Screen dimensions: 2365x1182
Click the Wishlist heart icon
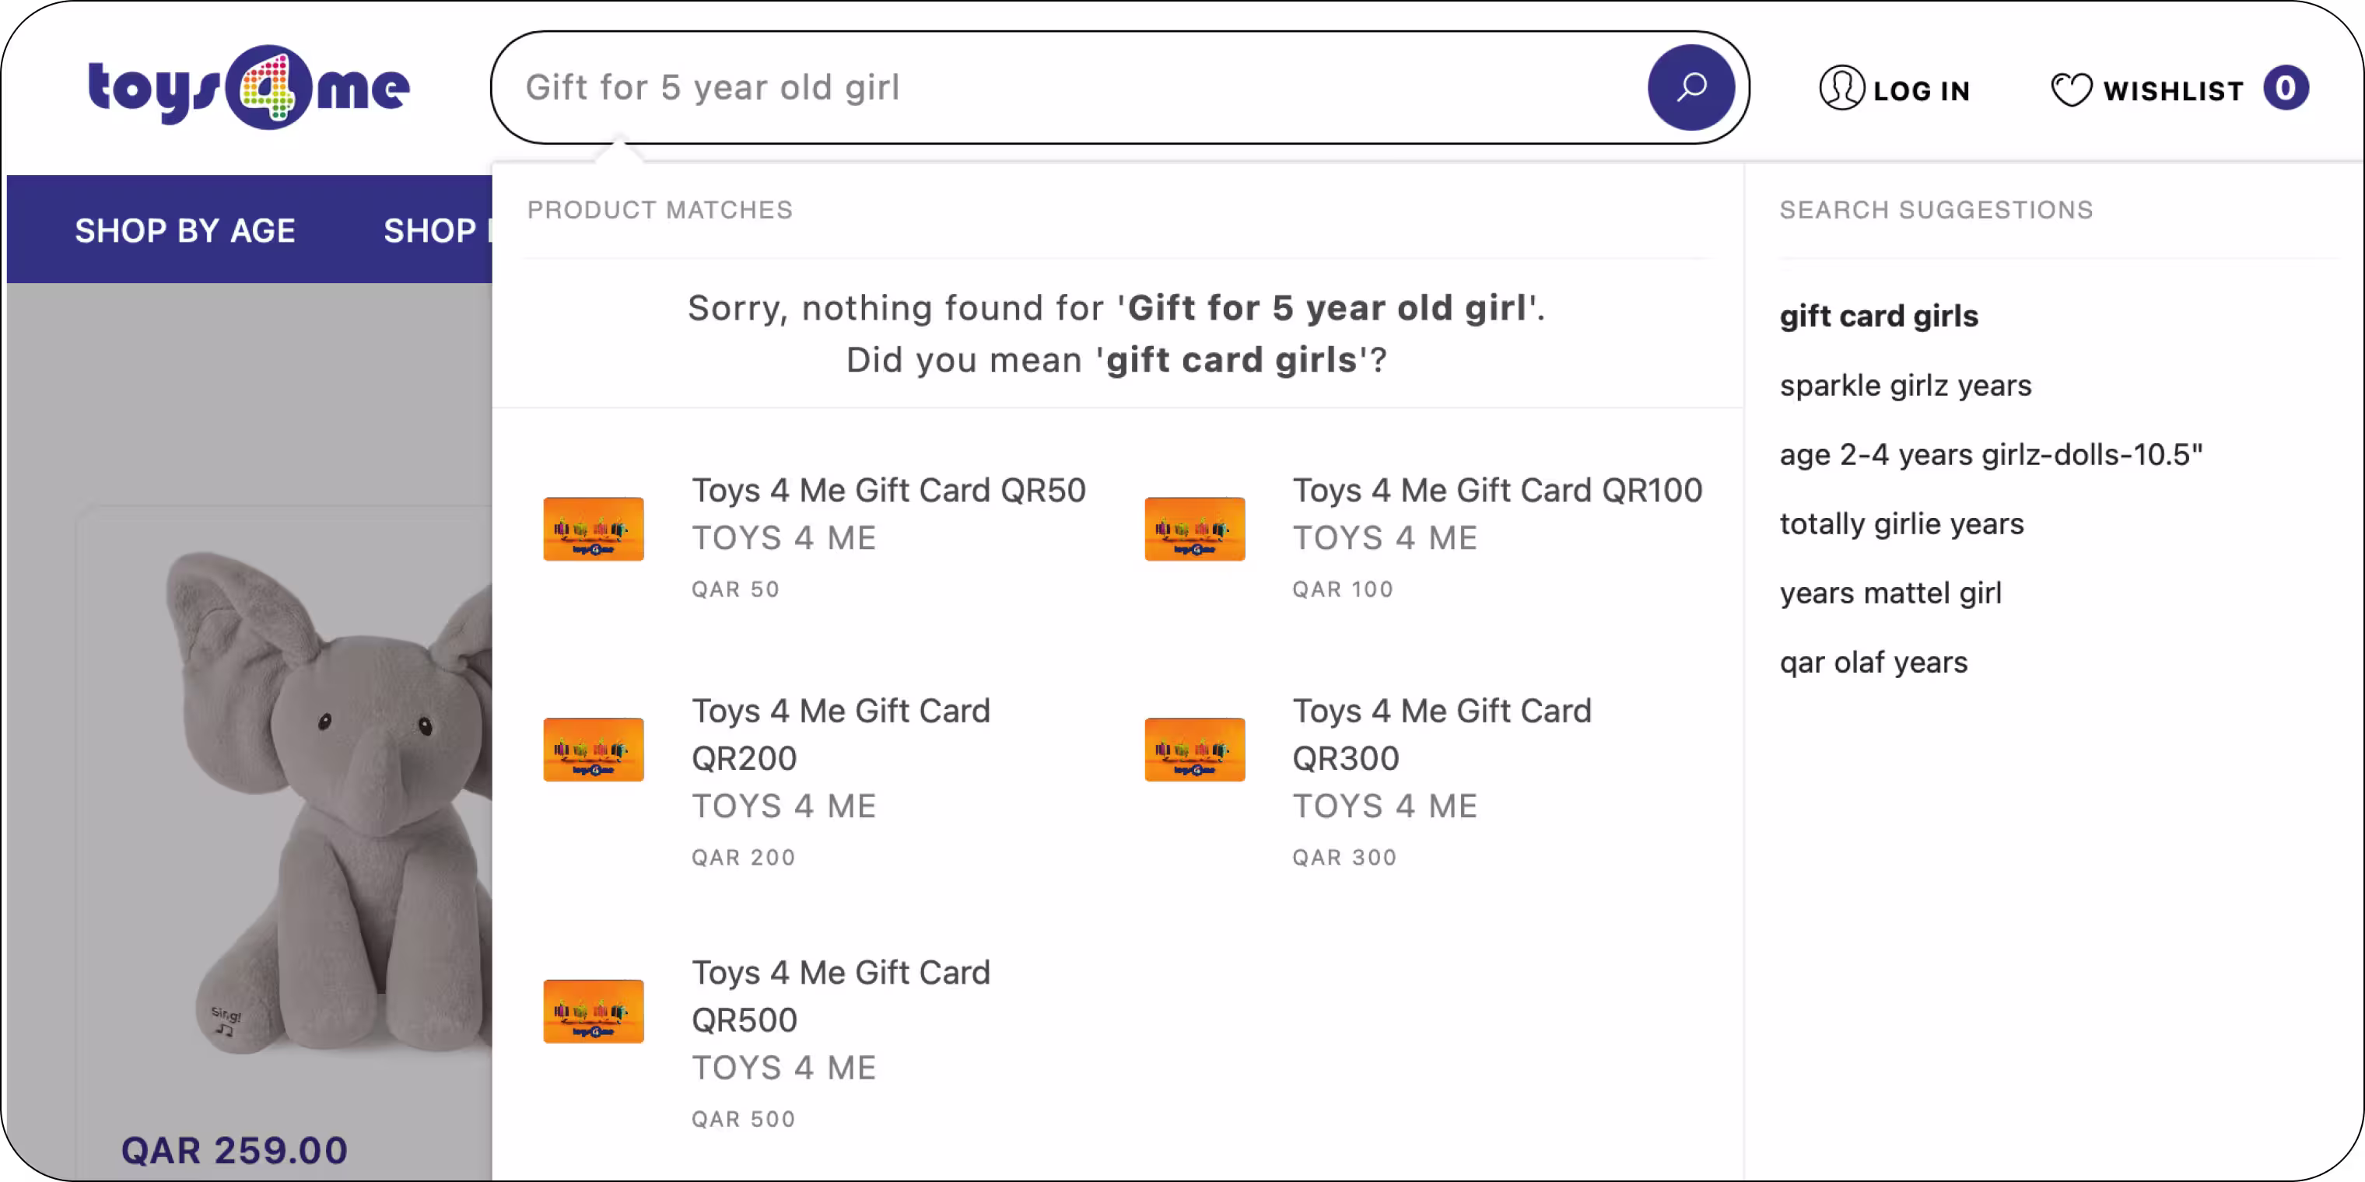click(2070, 90)
